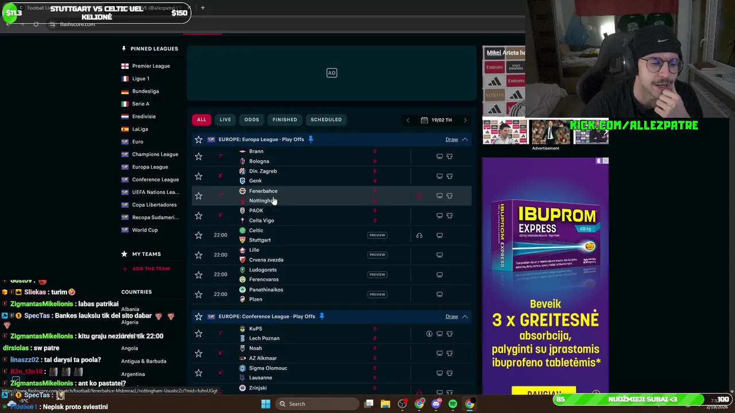
Task: Favorite the Celtic vs Stuttgart match star
Action: pyautogui.click(x=198, y=235)
